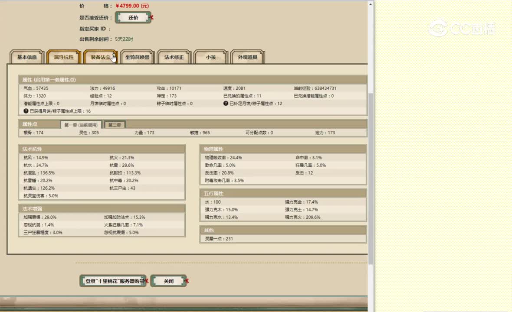This screenshot has width=512, height=312.
Task: Click the 五行属性 section header
Action: (x=283, y=193)
